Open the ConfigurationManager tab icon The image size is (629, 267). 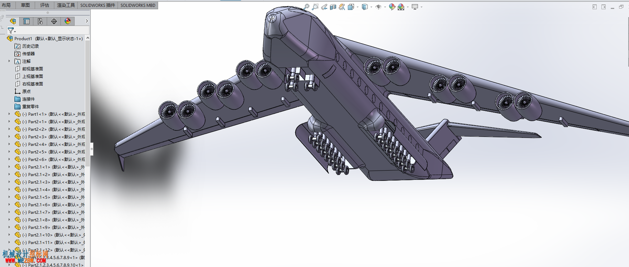[40, 21]
